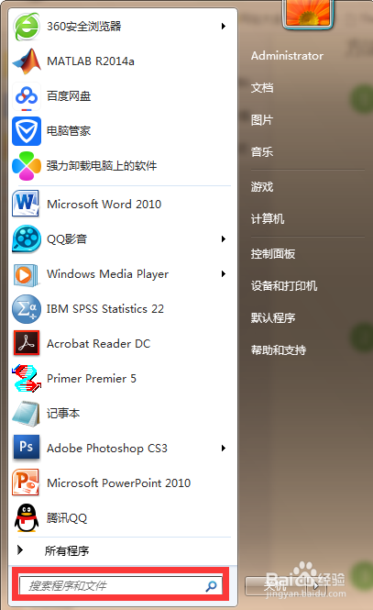Open the 记事本 notepad icon
Image resolution: width=373 pixels, height=610 pixels.
coord(26,414)
